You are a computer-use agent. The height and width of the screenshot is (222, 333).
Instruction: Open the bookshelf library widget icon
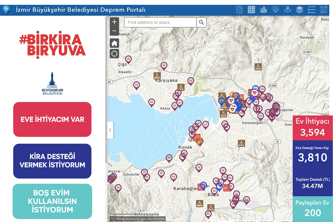[x=324, y=10]
